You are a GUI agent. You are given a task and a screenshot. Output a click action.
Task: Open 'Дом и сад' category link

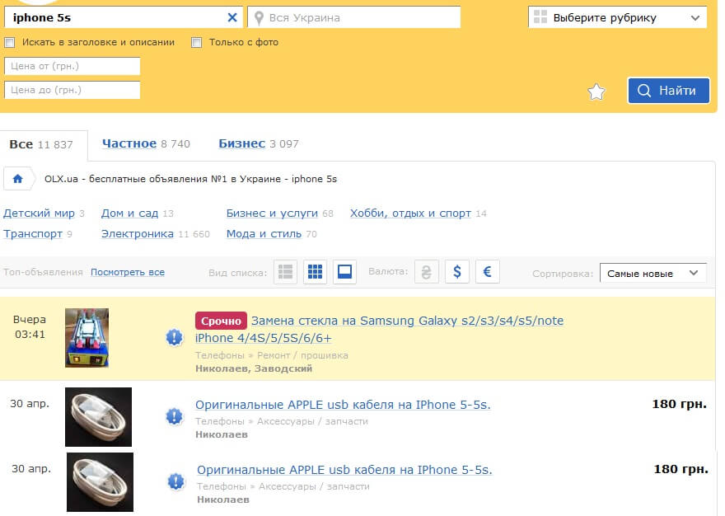pos(129,213)
